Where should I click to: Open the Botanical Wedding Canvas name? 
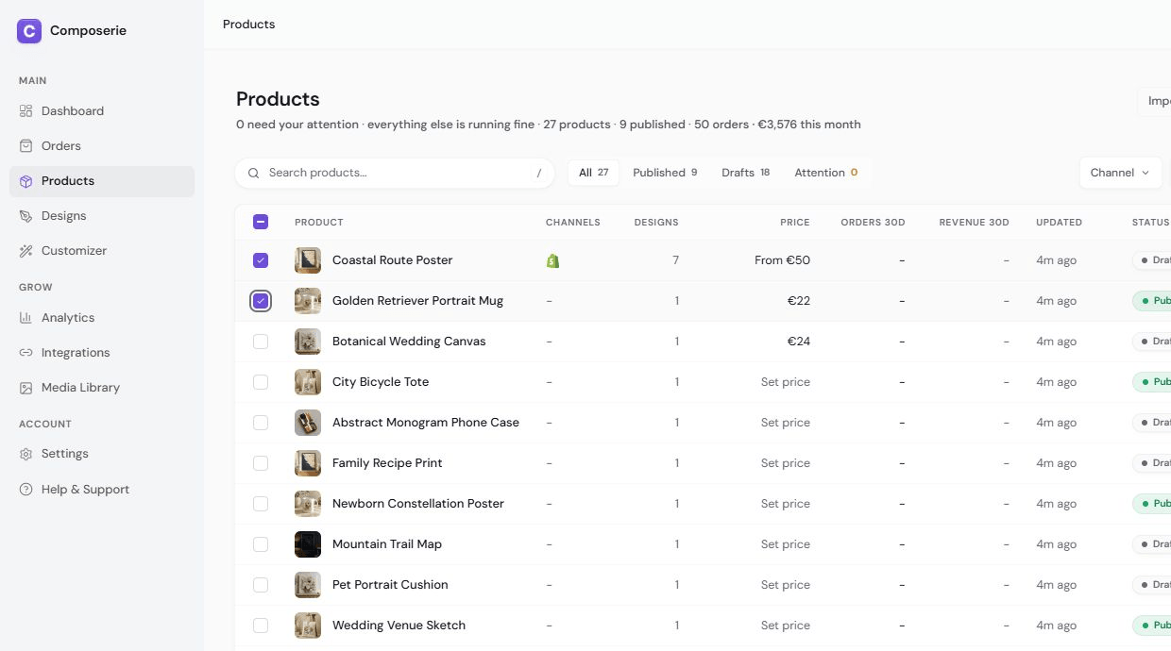click(x=409, y=342)
